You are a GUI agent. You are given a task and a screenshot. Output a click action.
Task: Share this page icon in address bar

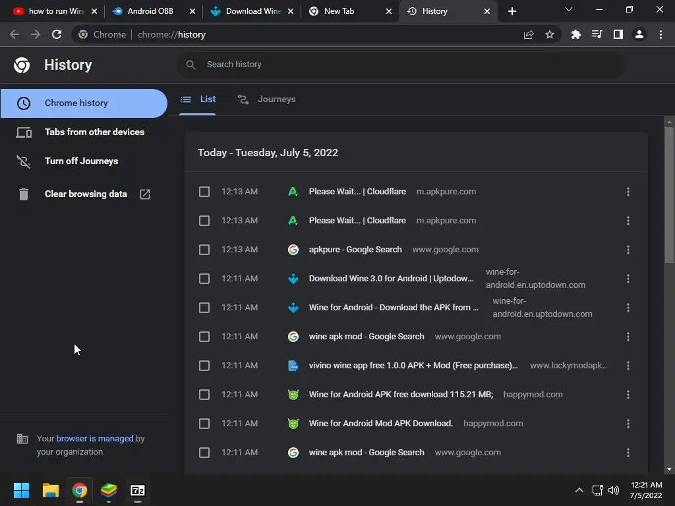click(x=529, y=34)
